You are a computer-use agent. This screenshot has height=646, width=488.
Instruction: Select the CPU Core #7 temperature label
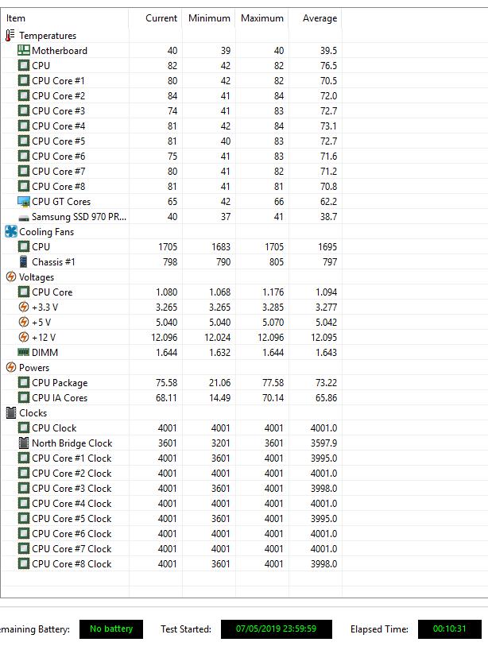coord(59,171)
